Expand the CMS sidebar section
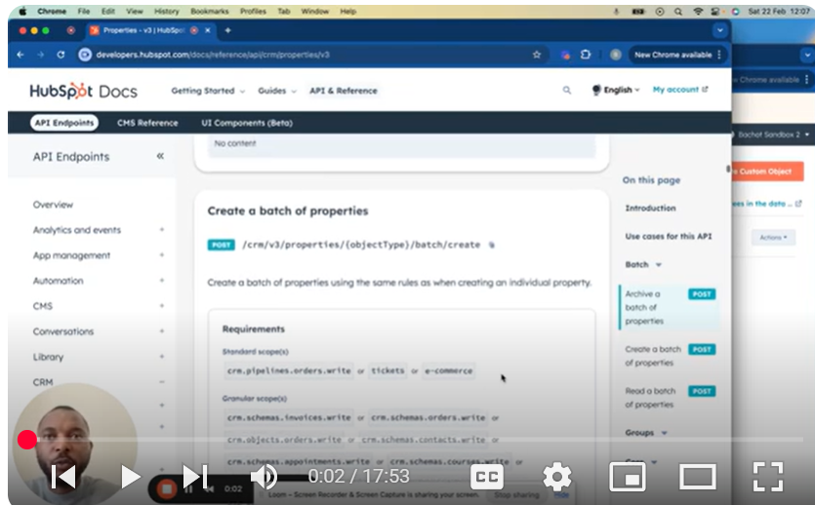This screenshot has width=815, height=505. [162, 306]
